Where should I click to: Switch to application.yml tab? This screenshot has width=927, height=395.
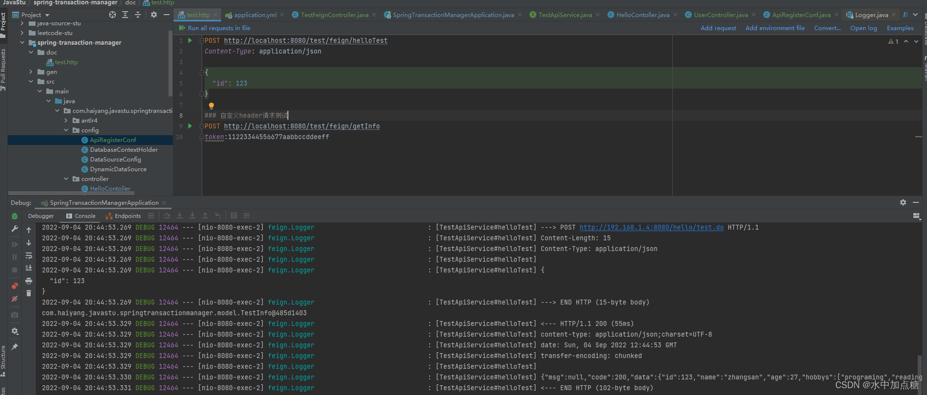point(255,15)
